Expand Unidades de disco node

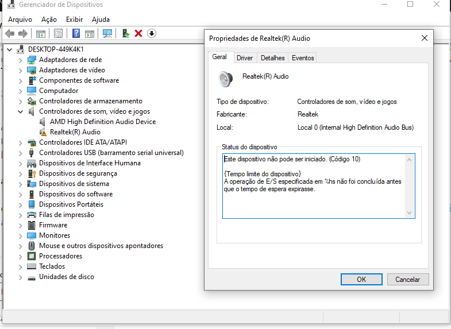click(x=20, y=277)
